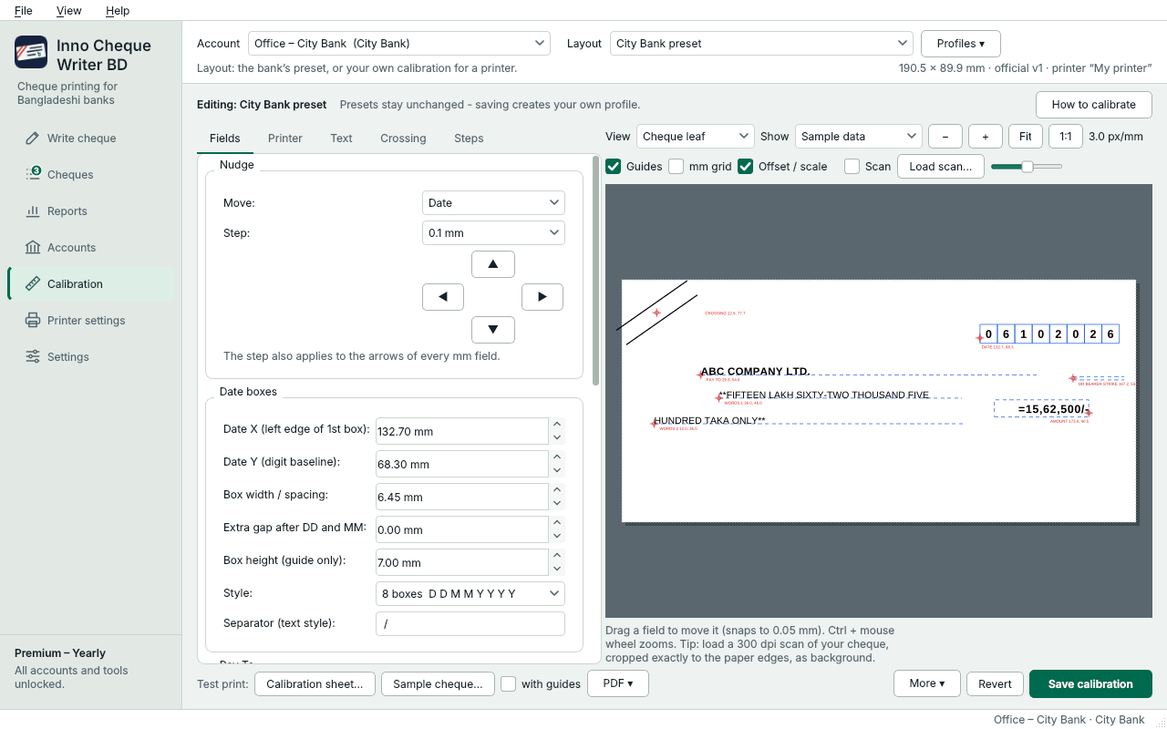Click the Save calibration button
Screen dimensions: 1167x729
point(1090,684)
